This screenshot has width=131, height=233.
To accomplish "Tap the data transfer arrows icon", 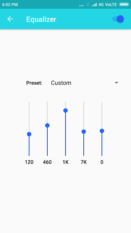I will pyautogui.click(x=87, y=5).
